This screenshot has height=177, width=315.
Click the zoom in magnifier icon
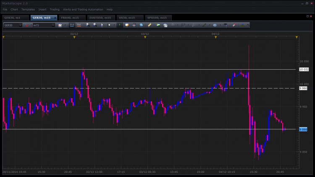click(88, 25)
